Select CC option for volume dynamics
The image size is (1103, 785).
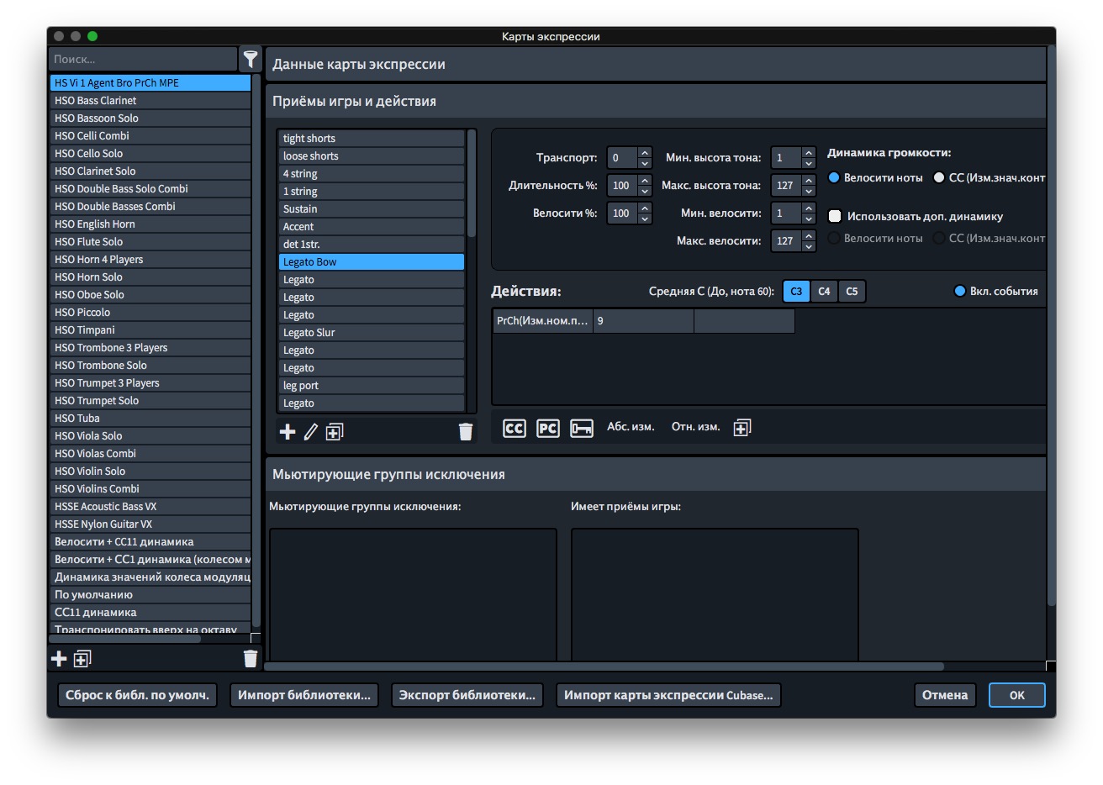(x=939, y=177)
